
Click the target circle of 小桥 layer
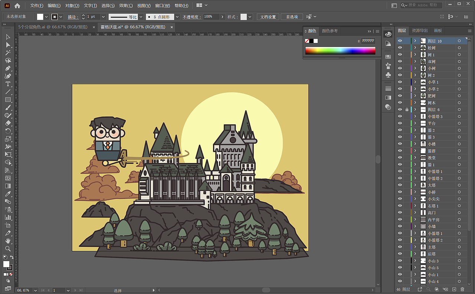[x=459, y=192]
